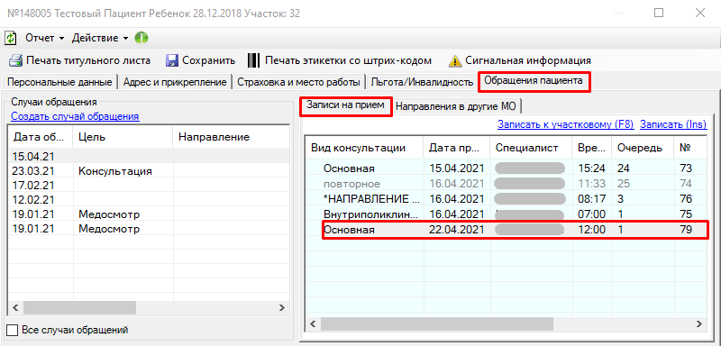Maximize the patient card window
This screenshot has width=721, height=346.
click(x=659, y=13)
